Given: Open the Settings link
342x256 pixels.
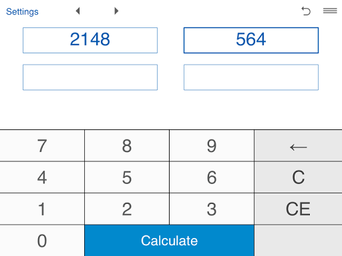Looking at the screenshot, I should (22, 12).
